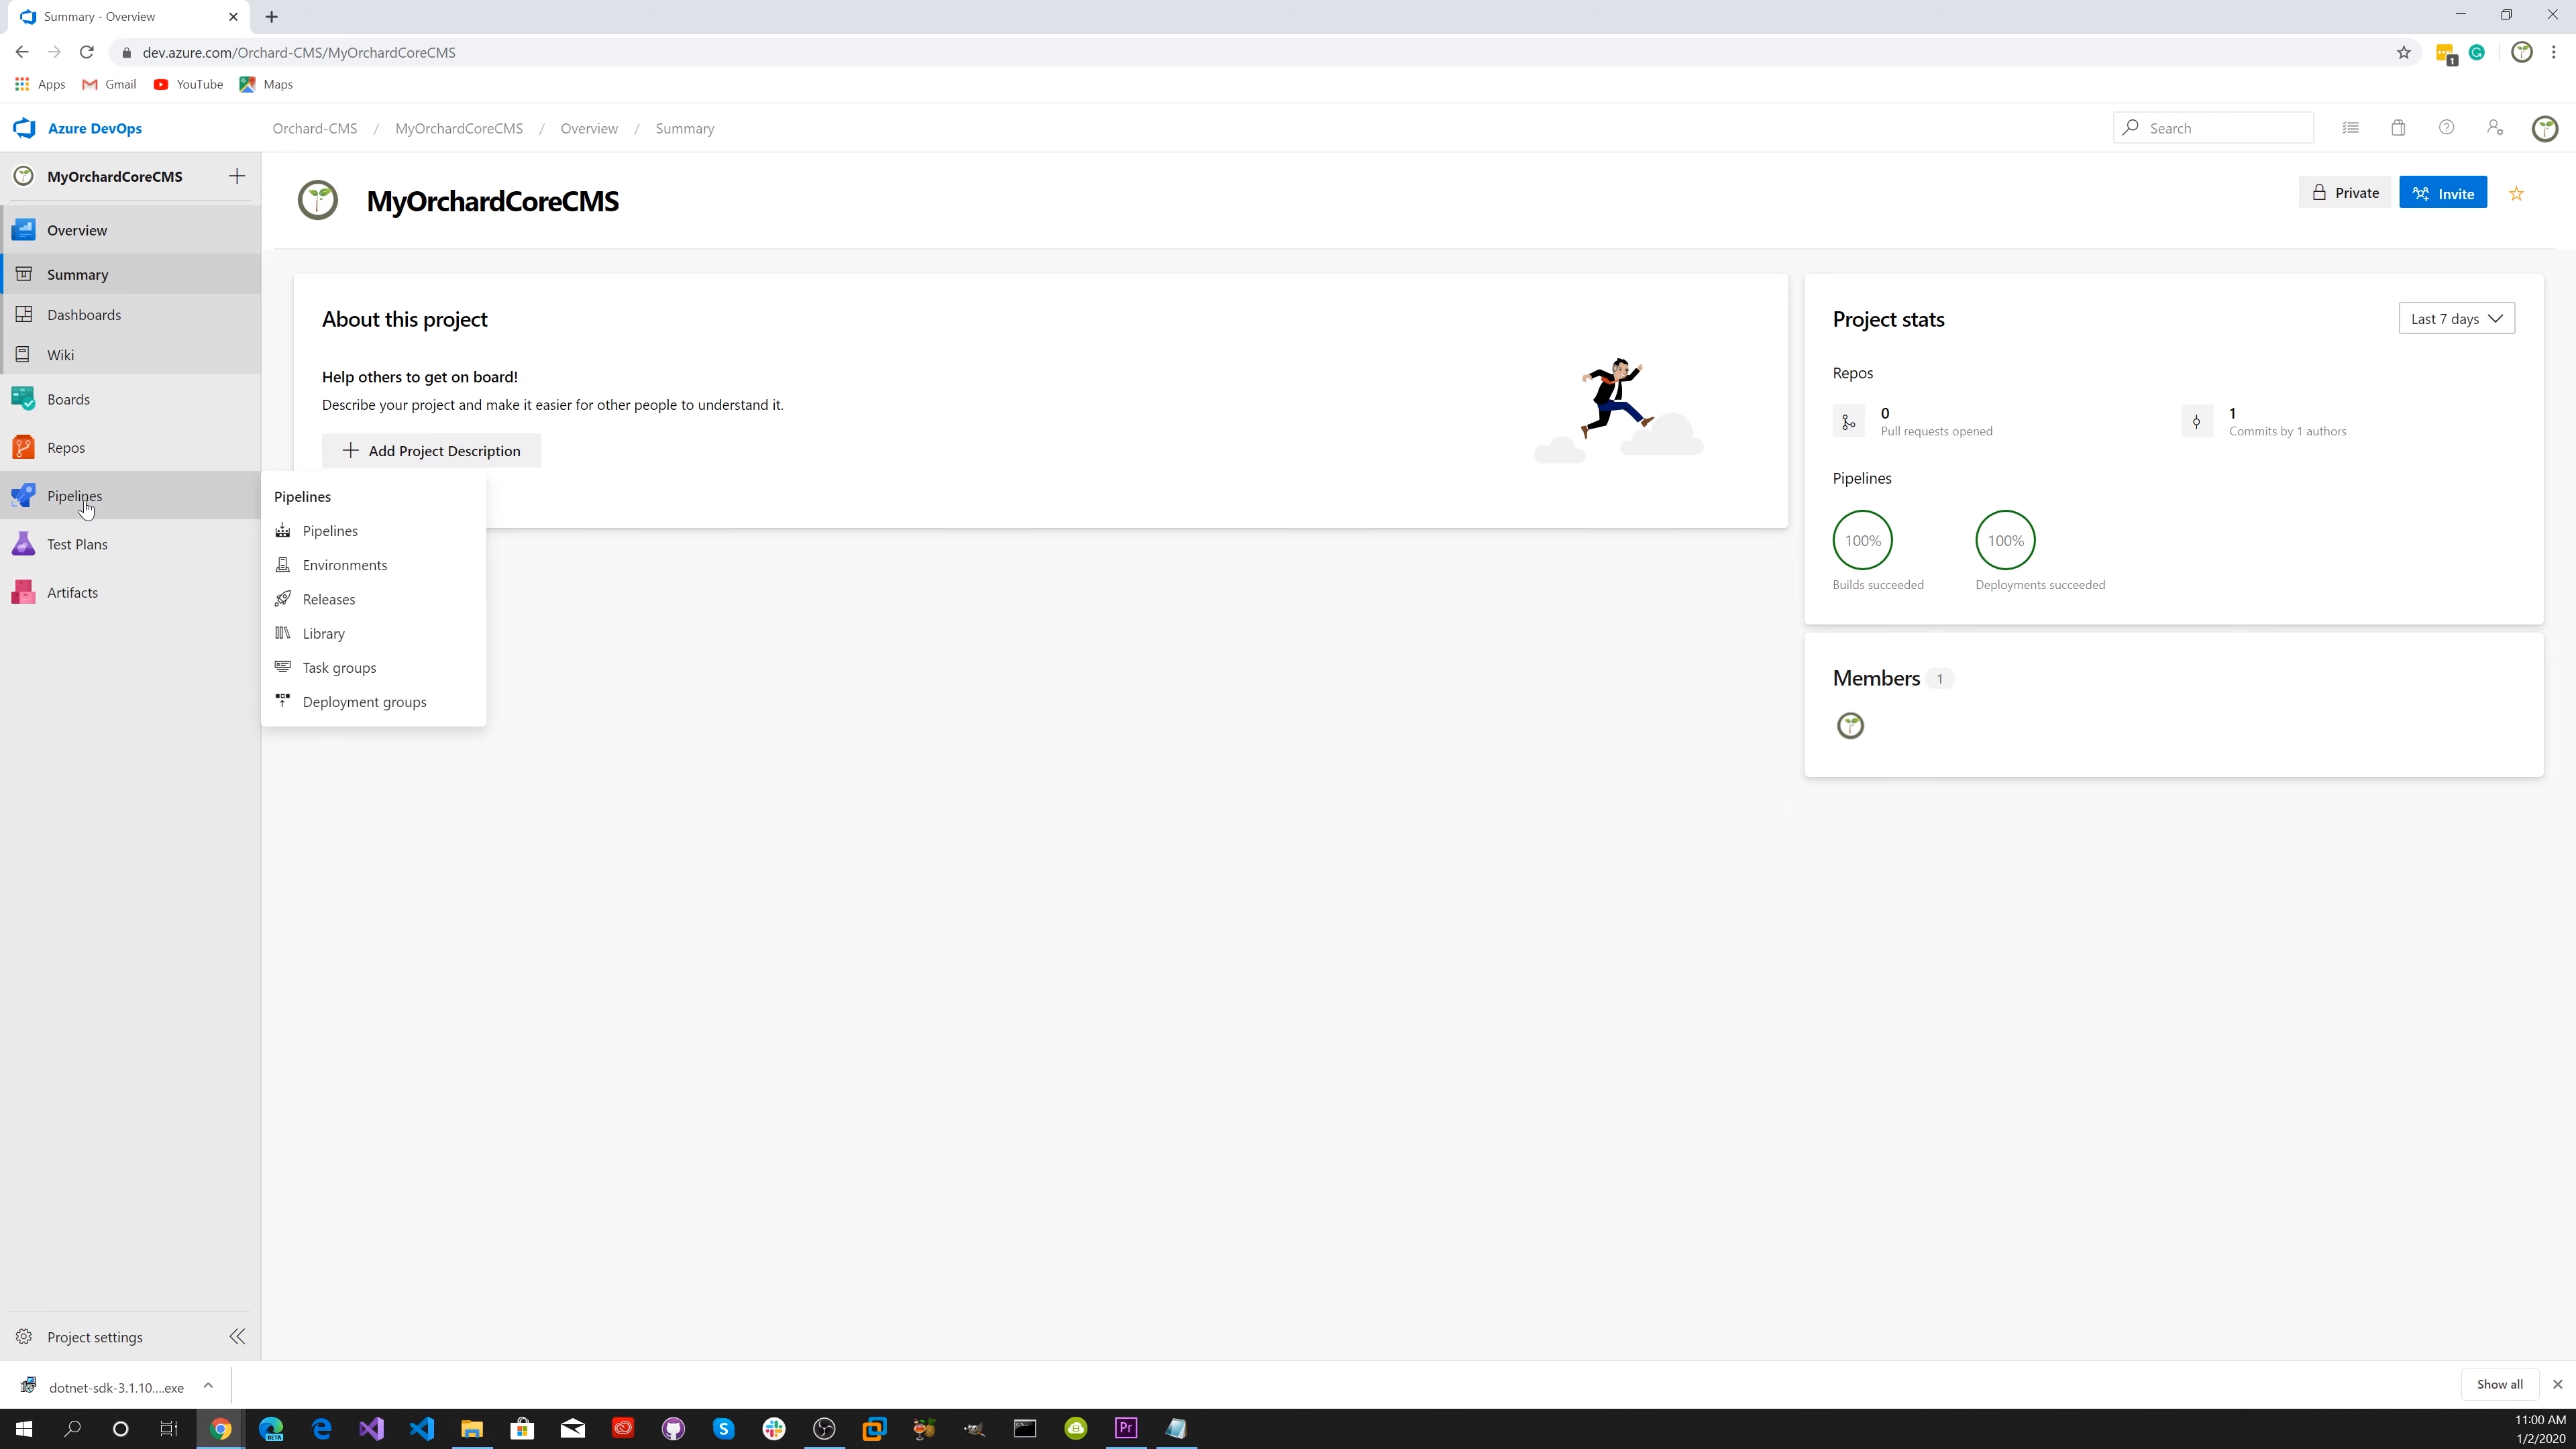Open the YouTube bookmark
The image size is (2576, 1449).
(188, 84)
